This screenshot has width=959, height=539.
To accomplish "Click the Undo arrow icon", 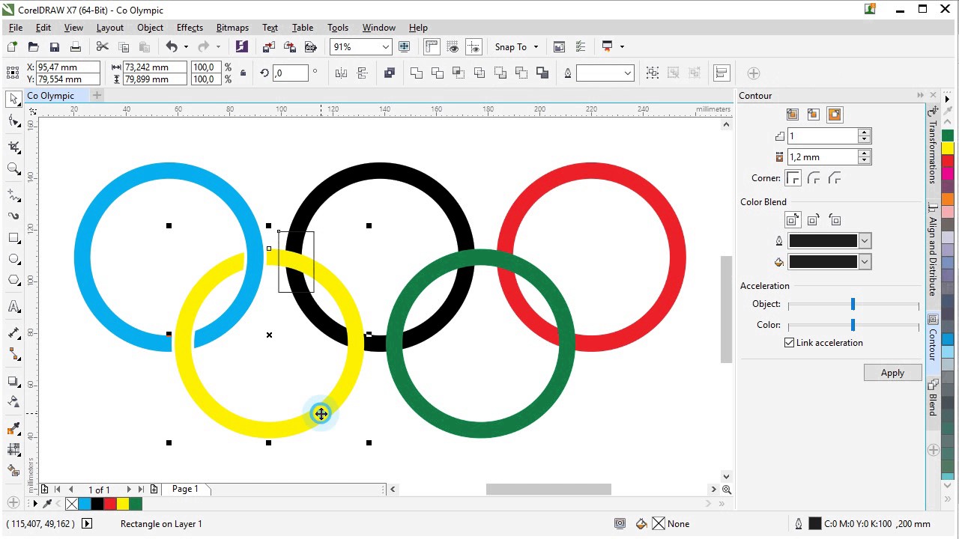I will point(172,47).
